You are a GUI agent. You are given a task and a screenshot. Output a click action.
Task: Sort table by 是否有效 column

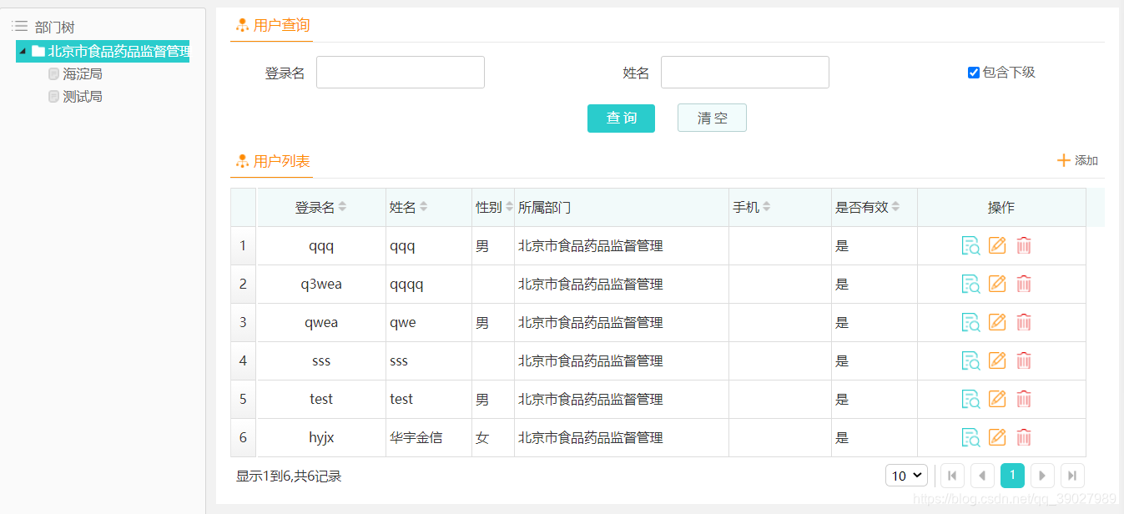pos(895,207)
